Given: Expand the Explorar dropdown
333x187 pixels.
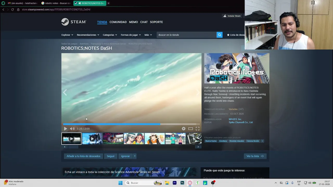Looking at the screenshot, I should pyautogui.click(x=67, y=35).
